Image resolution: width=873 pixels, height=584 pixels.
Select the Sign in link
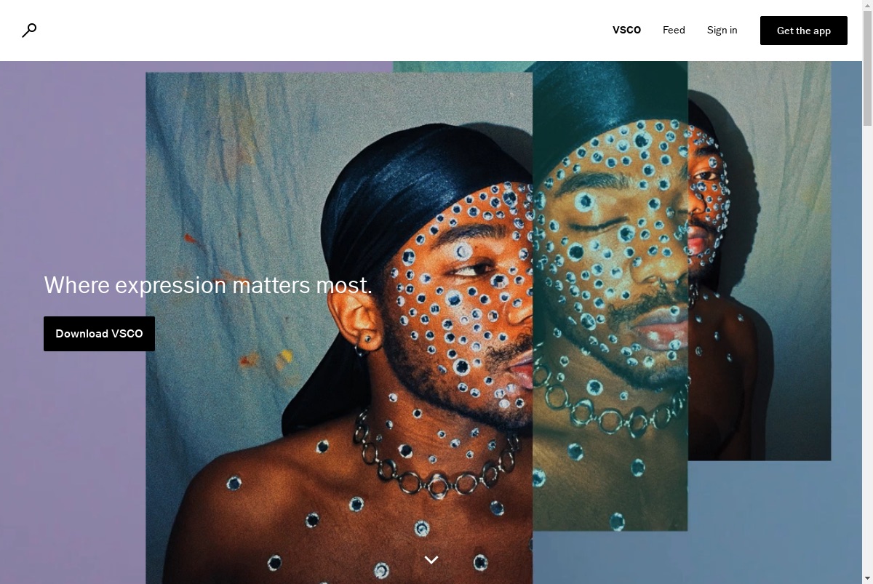[x=722, y=30]
